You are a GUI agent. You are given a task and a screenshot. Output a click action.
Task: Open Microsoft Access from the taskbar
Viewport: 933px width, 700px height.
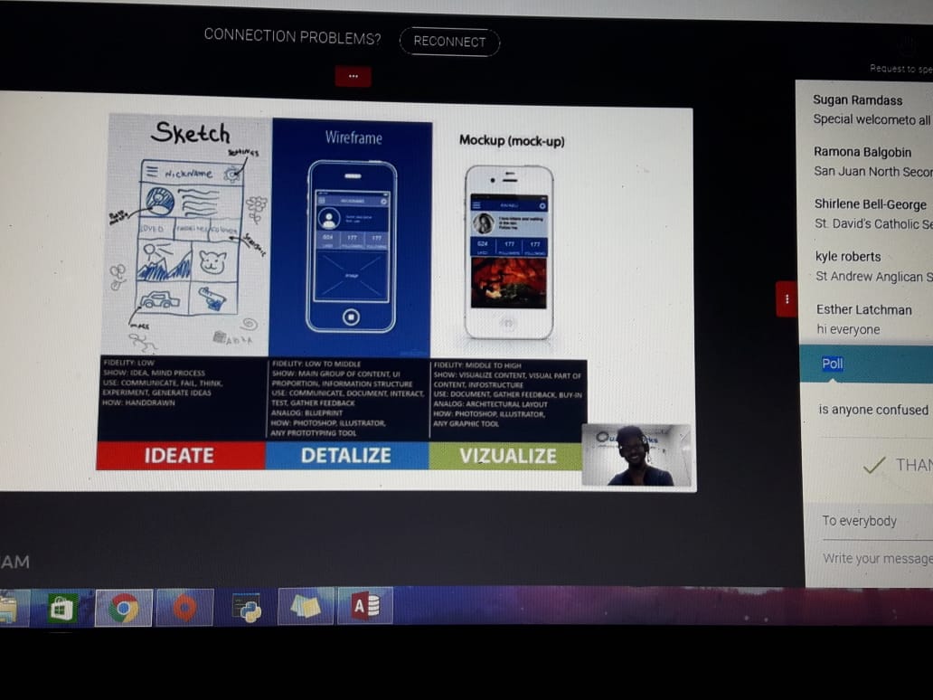[x=365, y=606]
